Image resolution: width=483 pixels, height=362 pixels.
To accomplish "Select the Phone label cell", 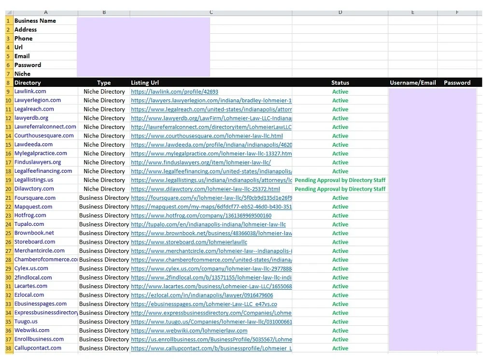I will pyautogui.click(x=45, y=39).
